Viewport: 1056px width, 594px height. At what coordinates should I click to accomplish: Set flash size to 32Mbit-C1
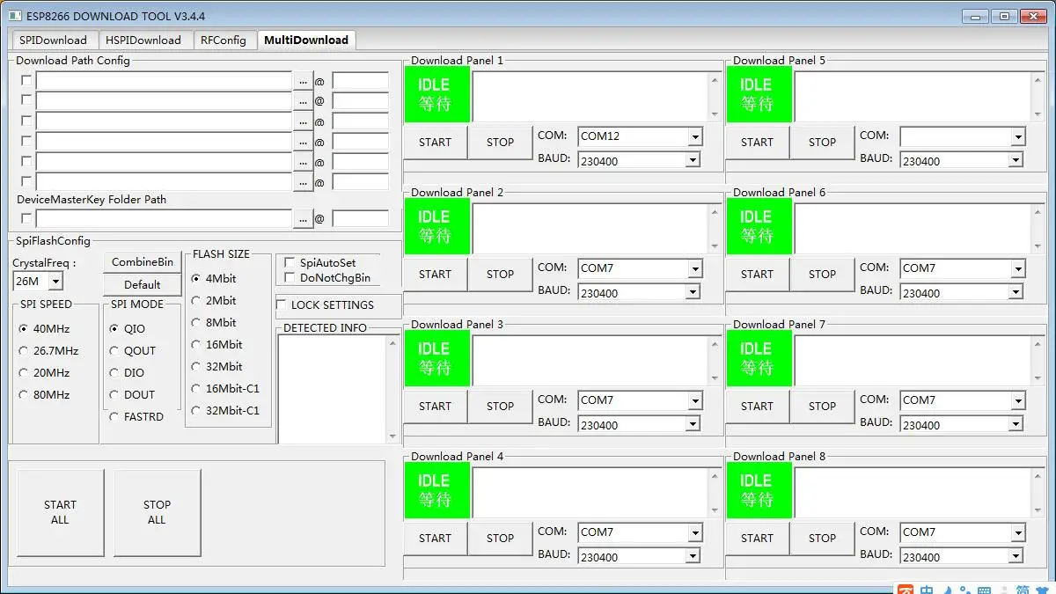coord(196,410)
